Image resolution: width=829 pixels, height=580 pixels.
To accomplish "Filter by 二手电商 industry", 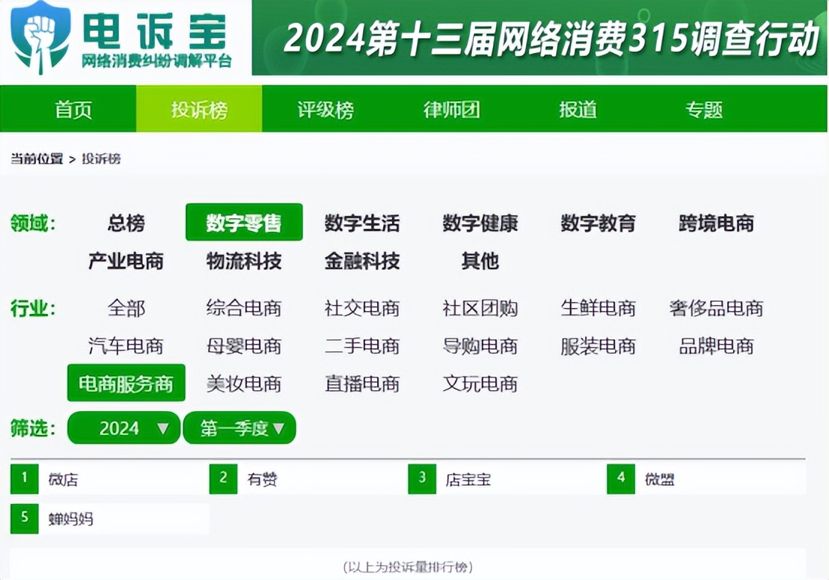I will pyautogui.click(x=362, y=345).
